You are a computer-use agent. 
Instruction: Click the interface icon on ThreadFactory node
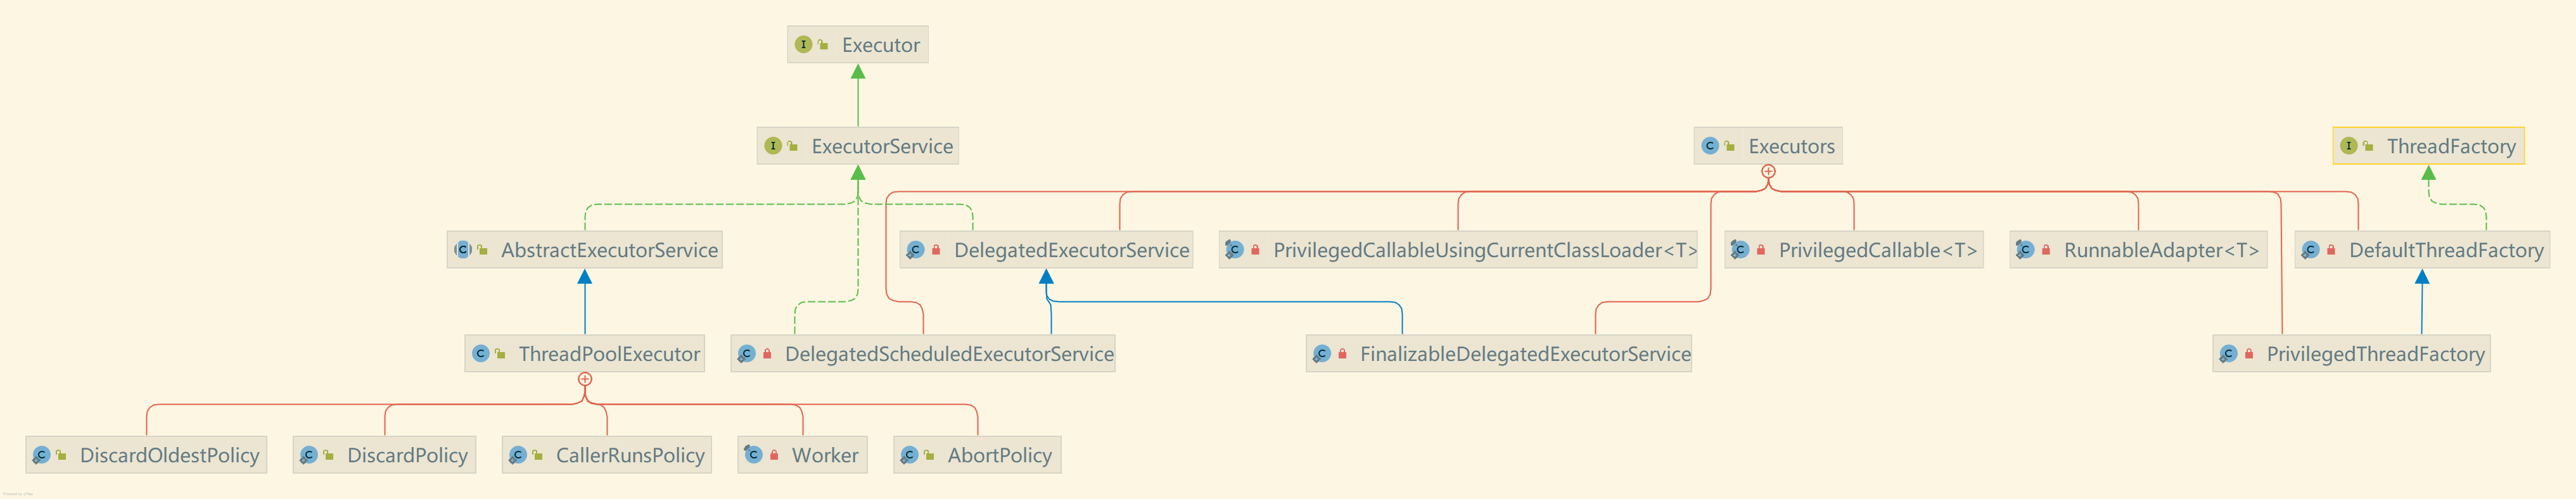point(2349,146)
